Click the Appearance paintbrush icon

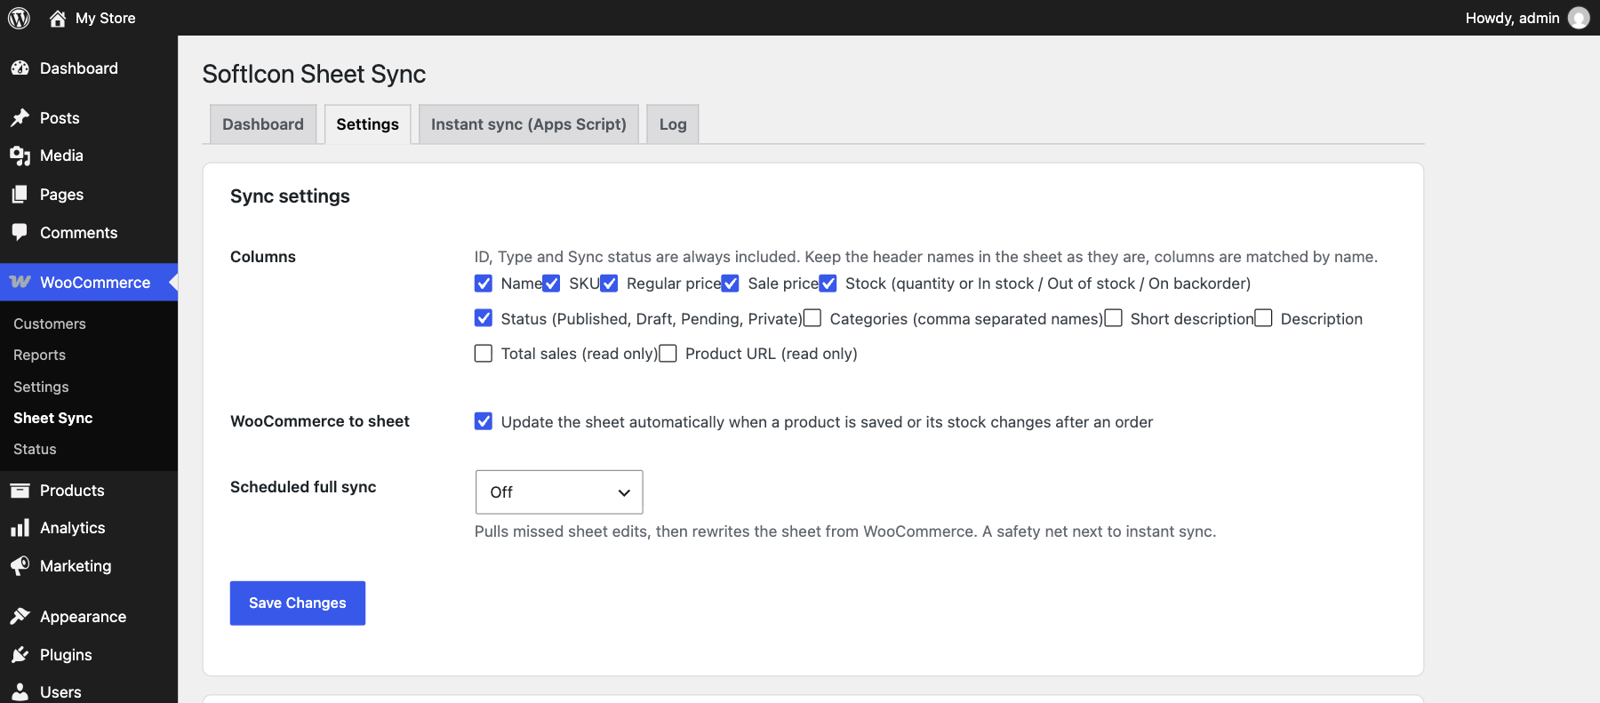20,616
